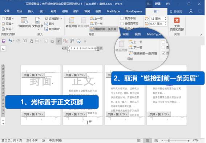This screenshot has height=143, width=206.
Task: Click the zoom in plus button
Action: [189, 140]
